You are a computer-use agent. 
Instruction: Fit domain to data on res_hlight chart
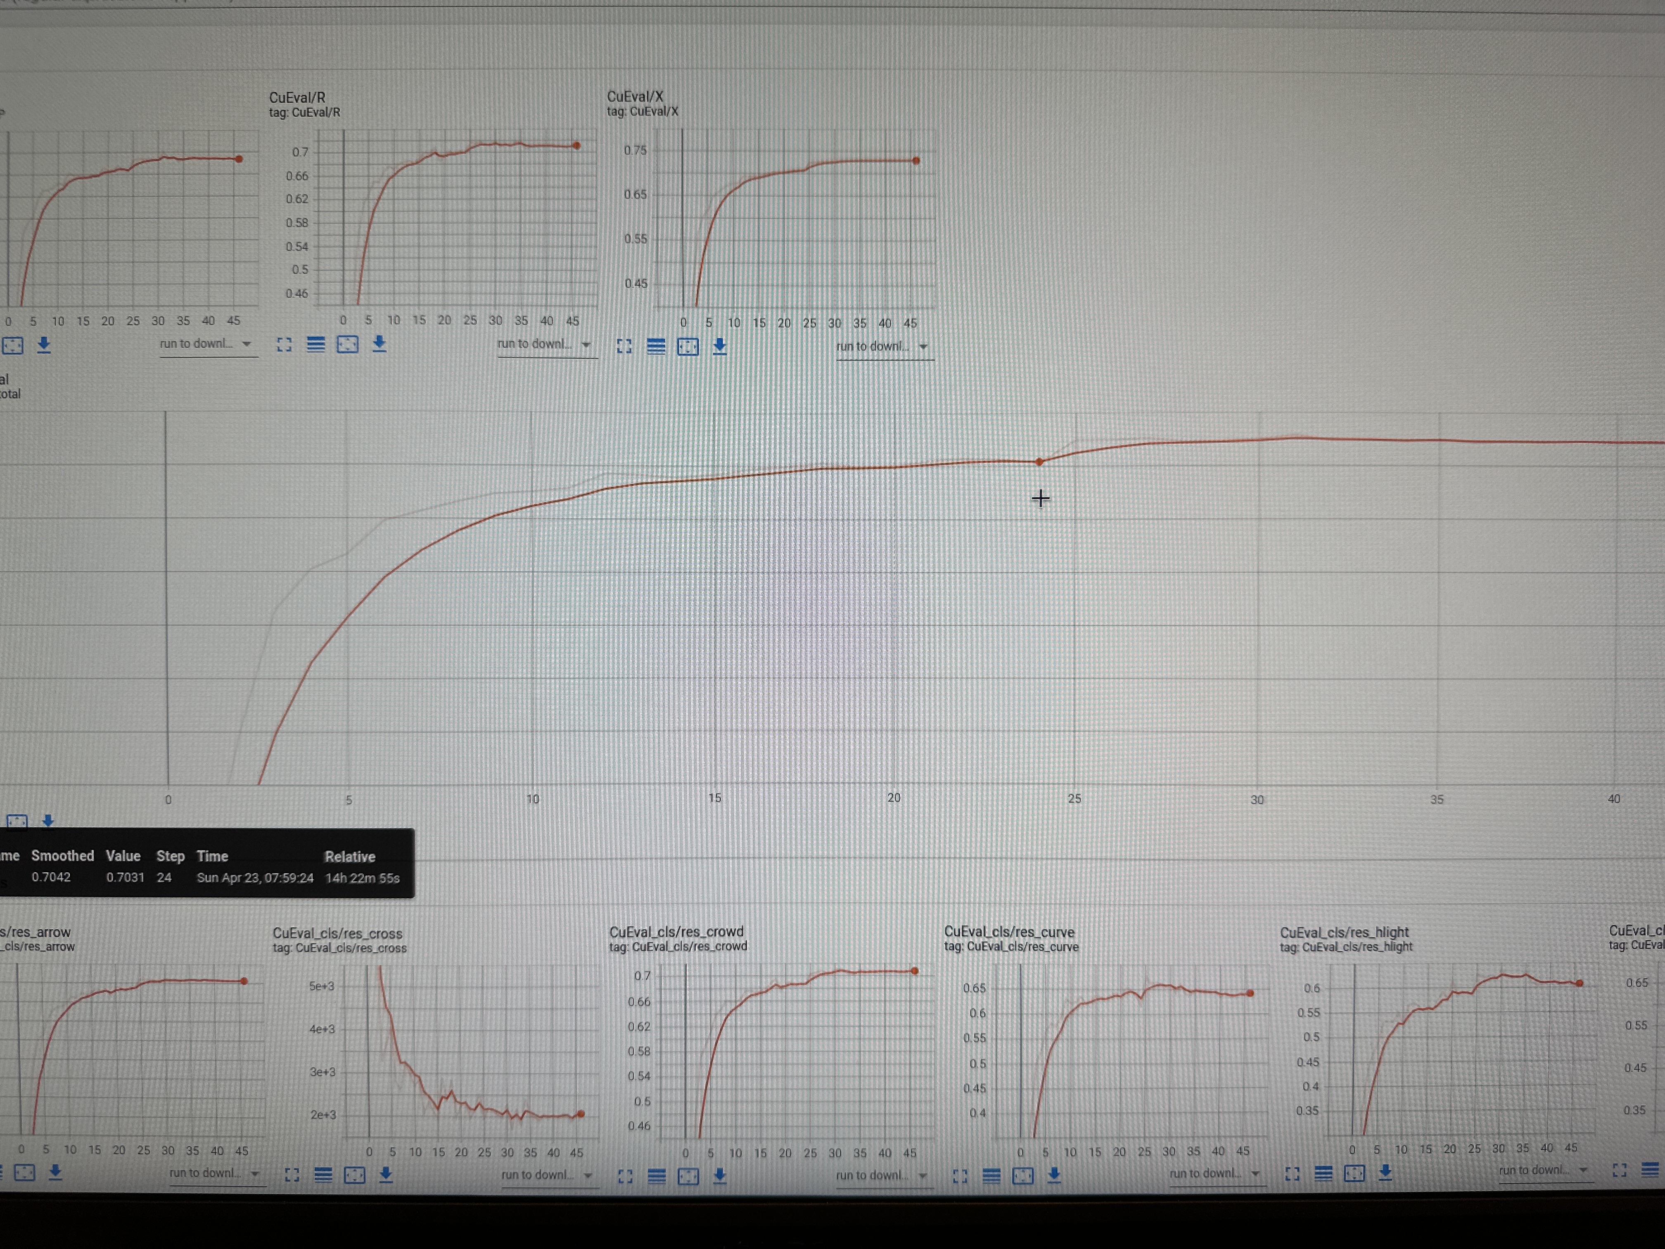point(1354,1173)
